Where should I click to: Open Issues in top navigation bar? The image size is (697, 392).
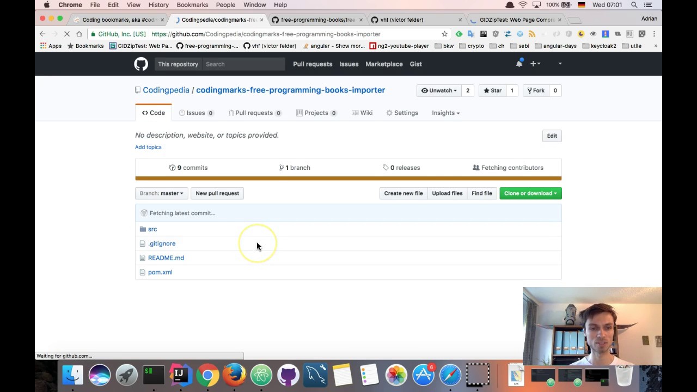pos(349,64)
